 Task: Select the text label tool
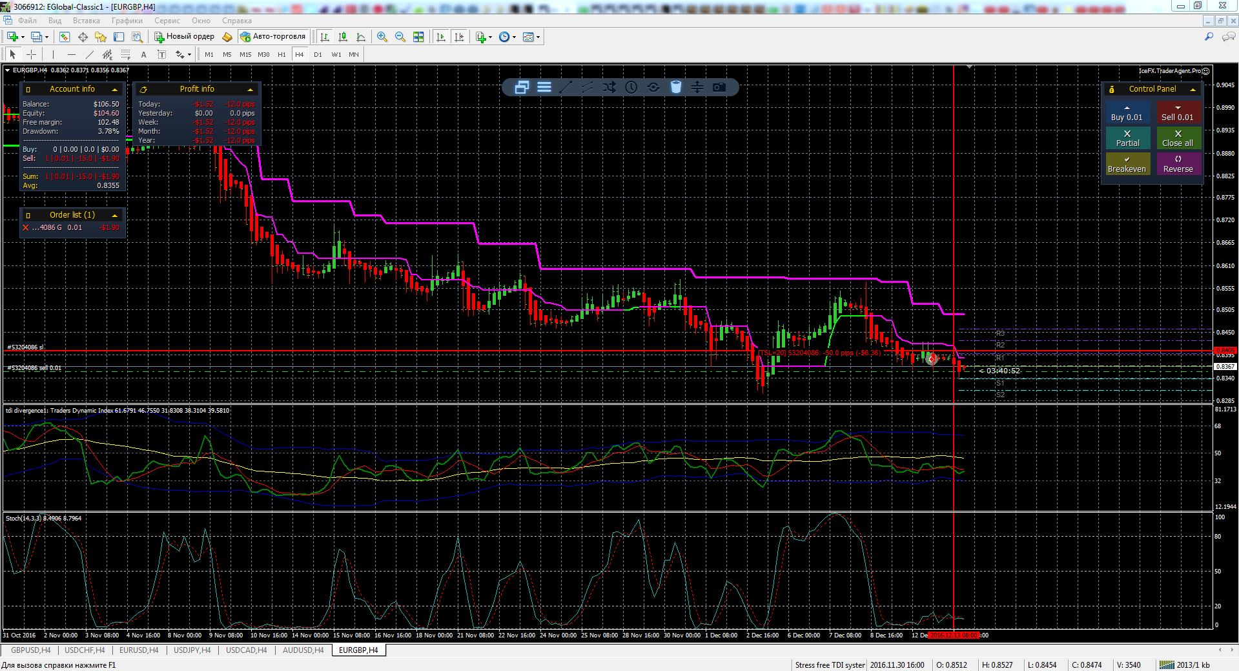(161, 54)
